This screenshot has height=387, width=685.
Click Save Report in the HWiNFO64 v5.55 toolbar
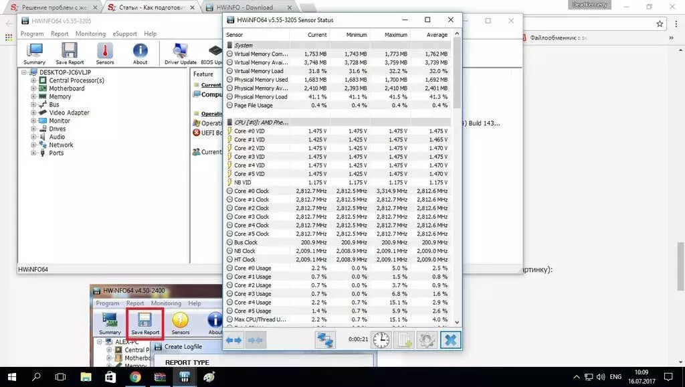pos(70,54)
